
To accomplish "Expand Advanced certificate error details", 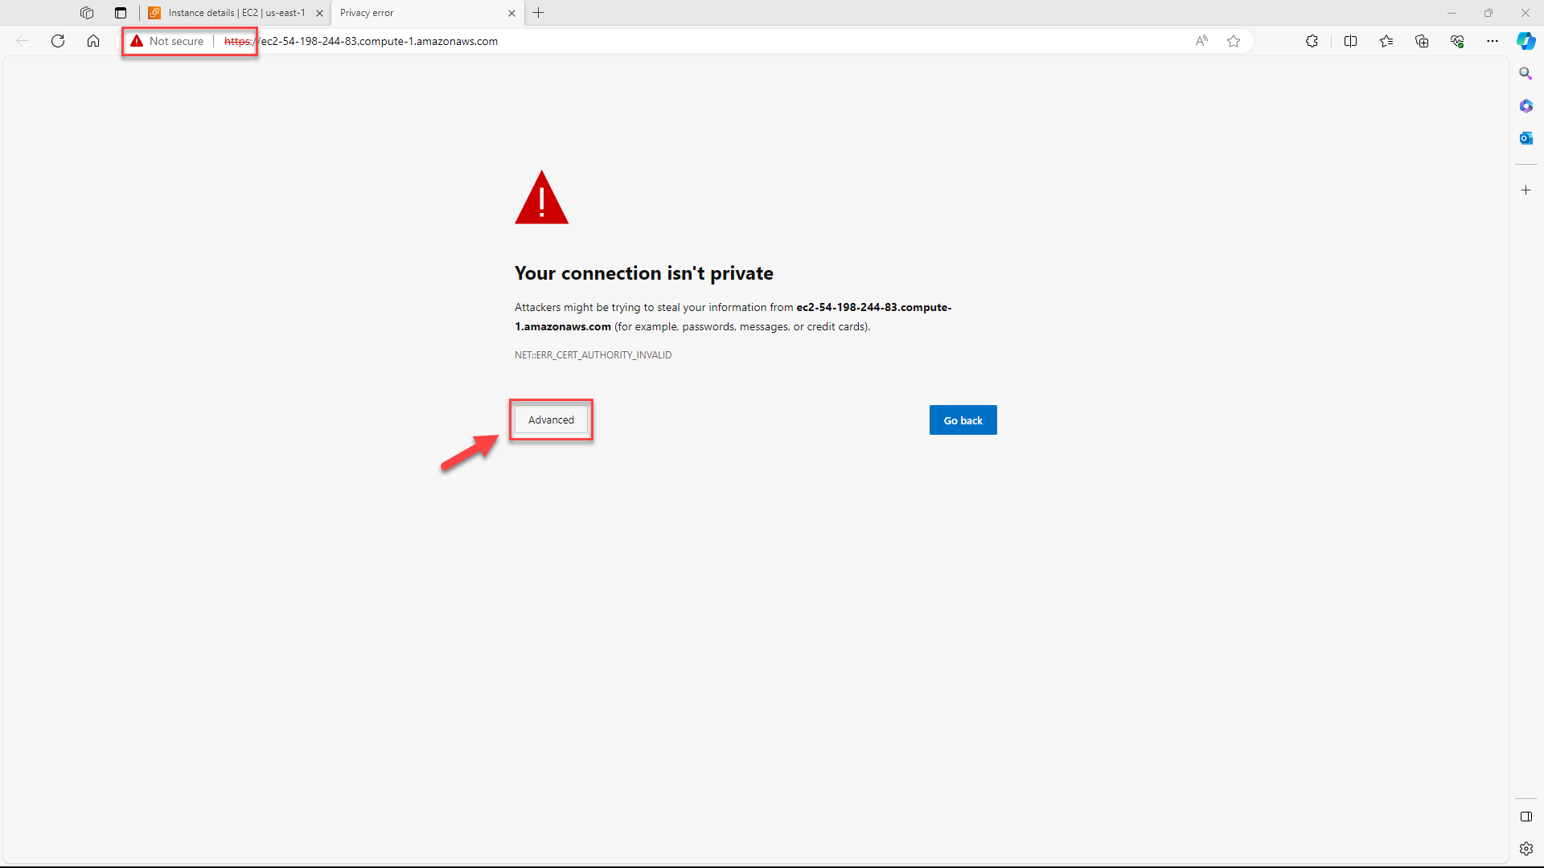I will pyautogui.click(x=551, y=420).
